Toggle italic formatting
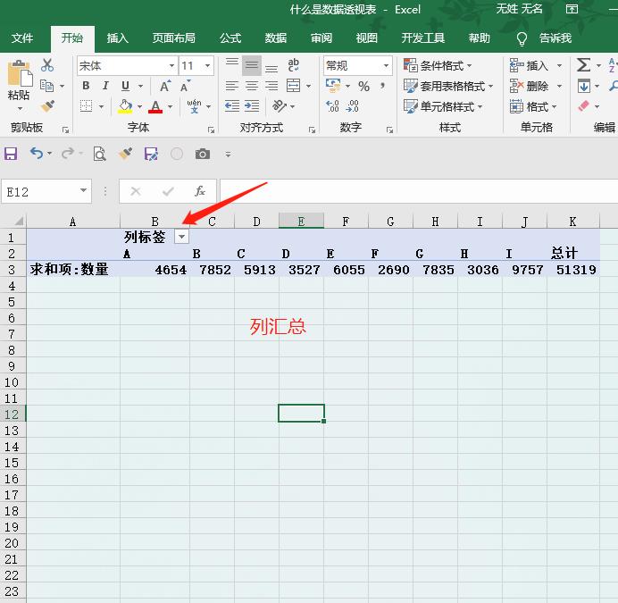The image size is (618, 603). pos(105,86)
